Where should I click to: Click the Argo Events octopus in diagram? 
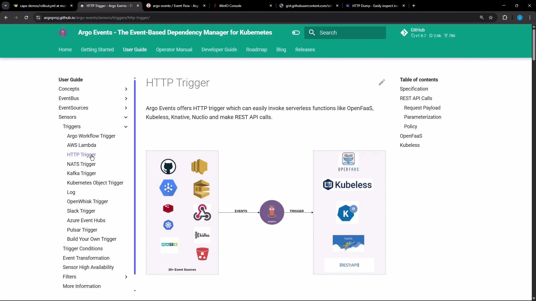(x=272, y=212)
